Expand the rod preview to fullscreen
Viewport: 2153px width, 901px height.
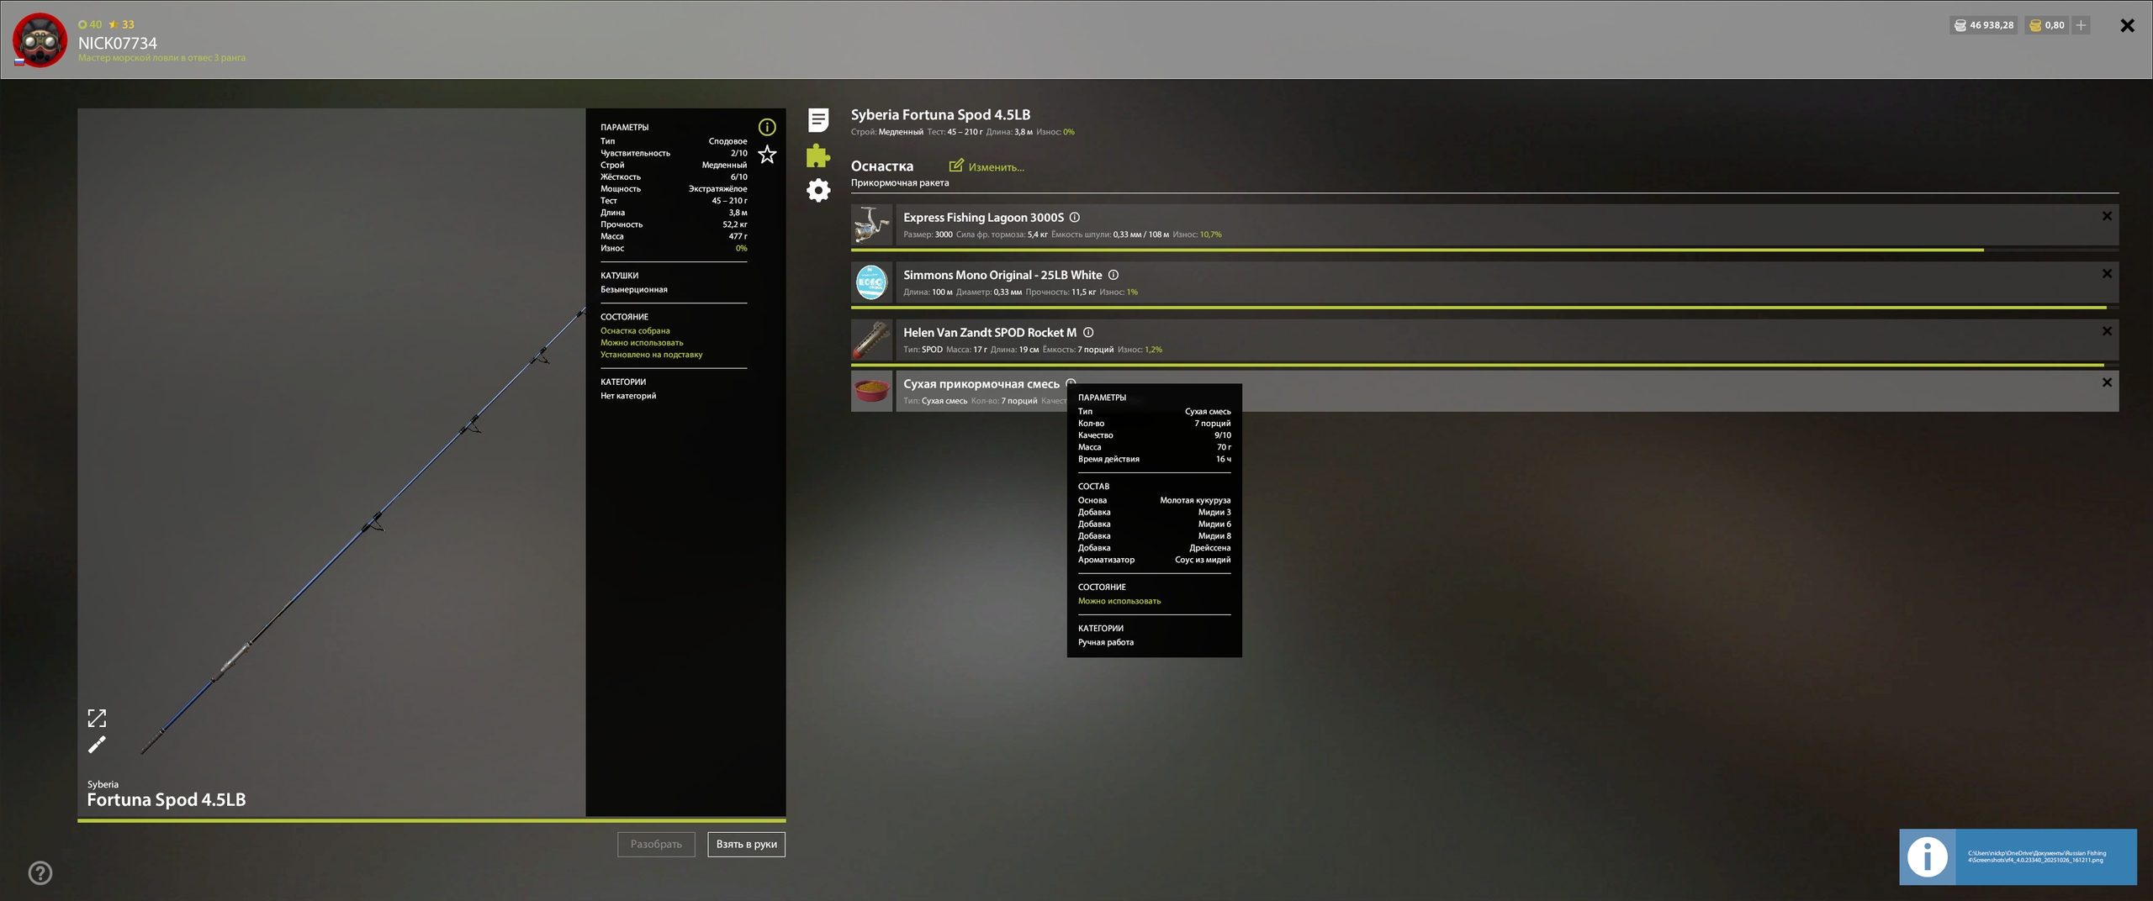pos(97,718)
